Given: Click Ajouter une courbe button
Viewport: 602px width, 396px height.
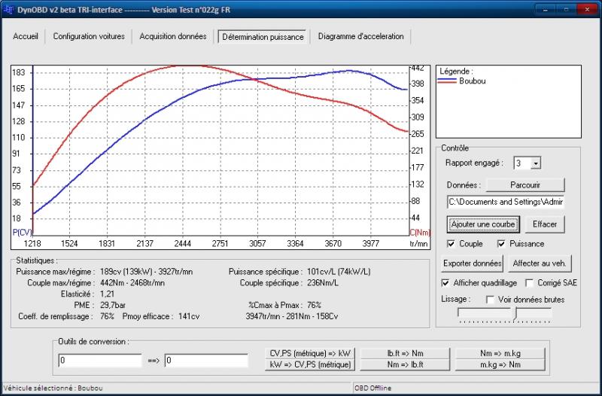Looking at the screenshot, I should pyautogui.click(x=483, y=224).
